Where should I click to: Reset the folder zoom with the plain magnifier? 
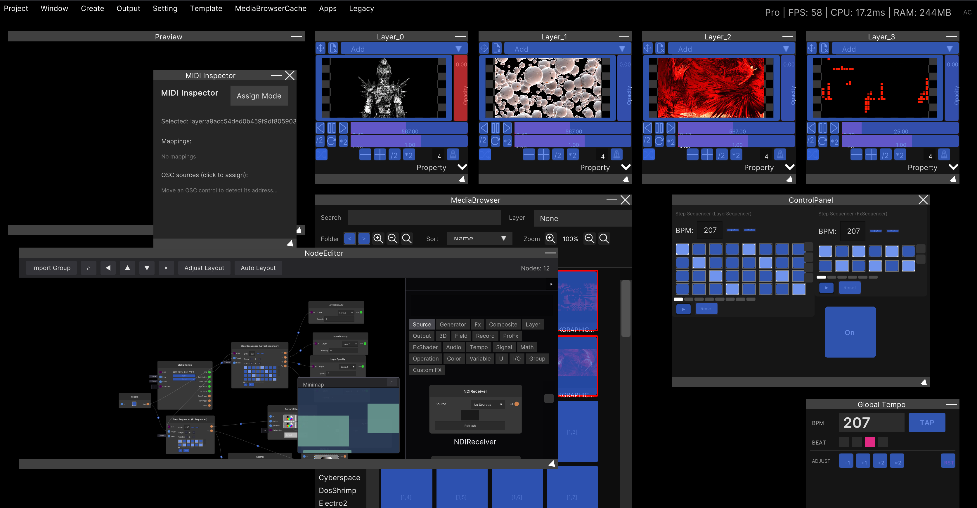407,239
